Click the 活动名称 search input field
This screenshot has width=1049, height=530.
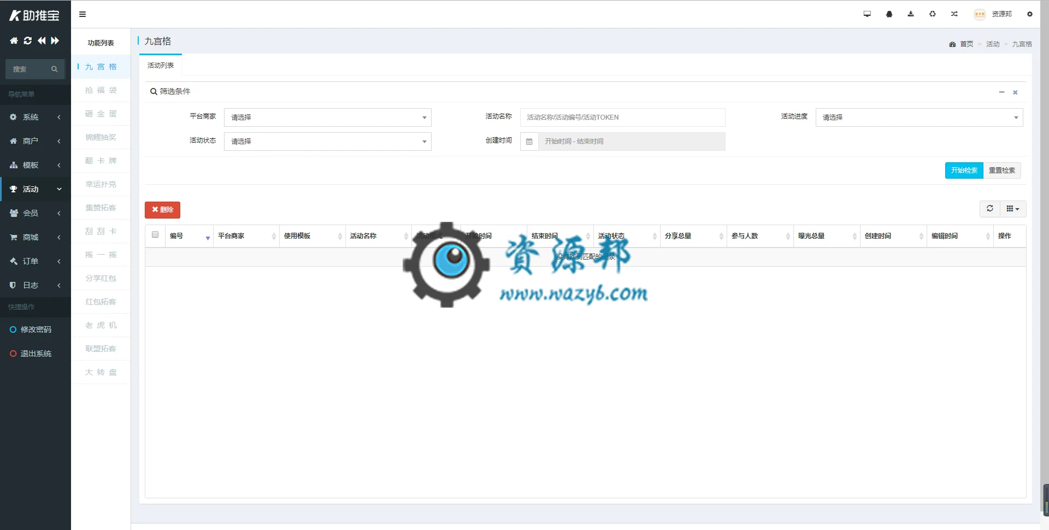click(622, 117)
